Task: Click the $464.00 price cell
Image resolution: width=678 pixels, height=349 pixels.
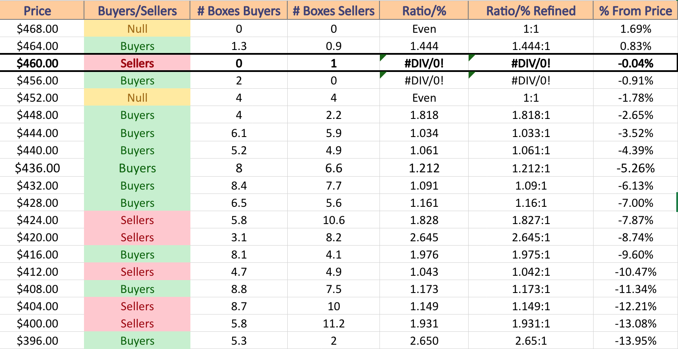Action: pyautogui.click(x=42, y=46)
